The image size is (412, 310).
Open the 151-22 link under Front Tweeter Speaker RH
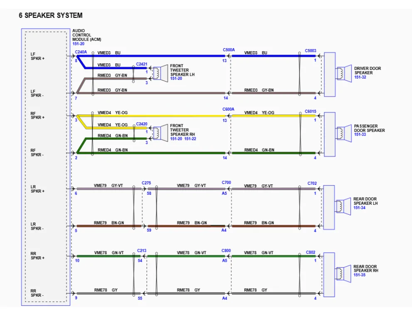(190, 139)
